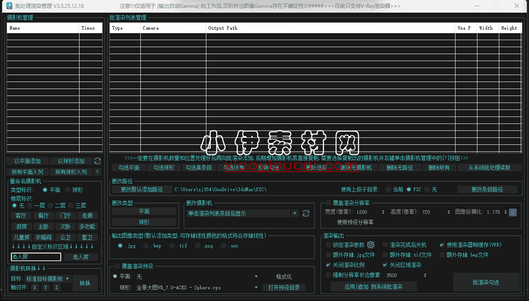This screenshot has height=301, width=529.
Task: Enable the 覆盖渲染分辨率 checkbox
Action: pyautogui.click(x=328, y=203)
